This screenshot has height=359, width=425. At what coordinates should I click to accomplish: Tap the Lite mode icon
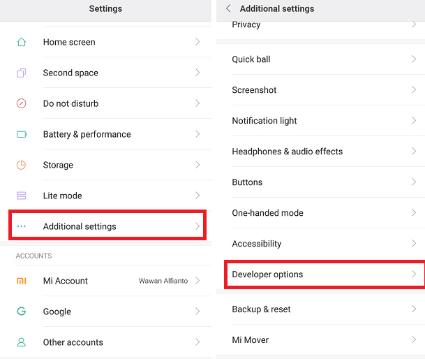tap(22, 196)
